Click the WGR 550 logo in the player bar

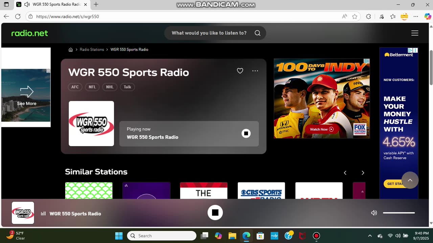tap(23, 213)
